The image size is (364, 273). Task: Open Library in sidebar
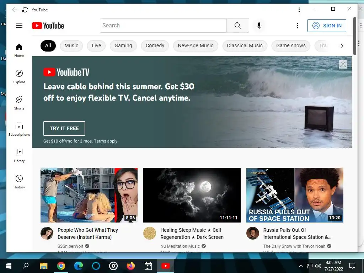(x=19, y=156)
